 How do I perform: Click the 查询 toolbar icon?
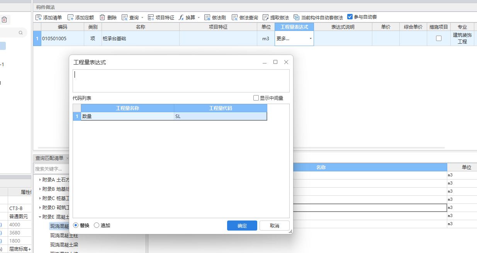[x=124, y=17]
